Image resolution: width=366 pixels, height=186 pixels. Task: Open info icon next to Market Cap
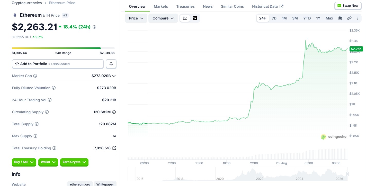(35, 76)
